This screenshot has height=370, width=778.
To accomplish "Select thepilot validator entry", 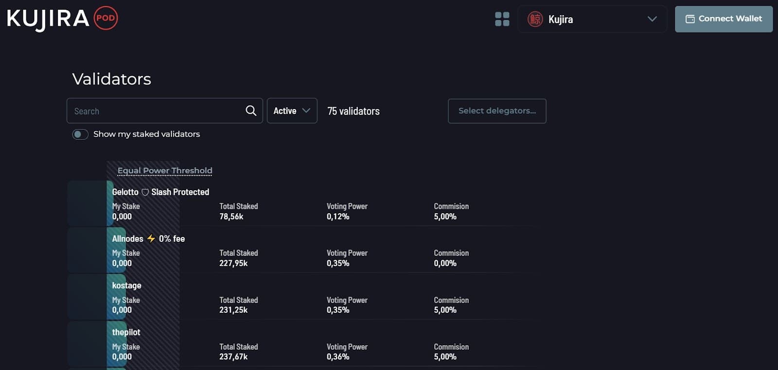I will tap(126, 332).
